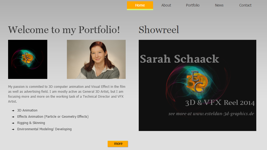Image resolution: width=267 pixels, height=150 pixels.
Task: Open the Contact page
Action: [x=245, y=5]
